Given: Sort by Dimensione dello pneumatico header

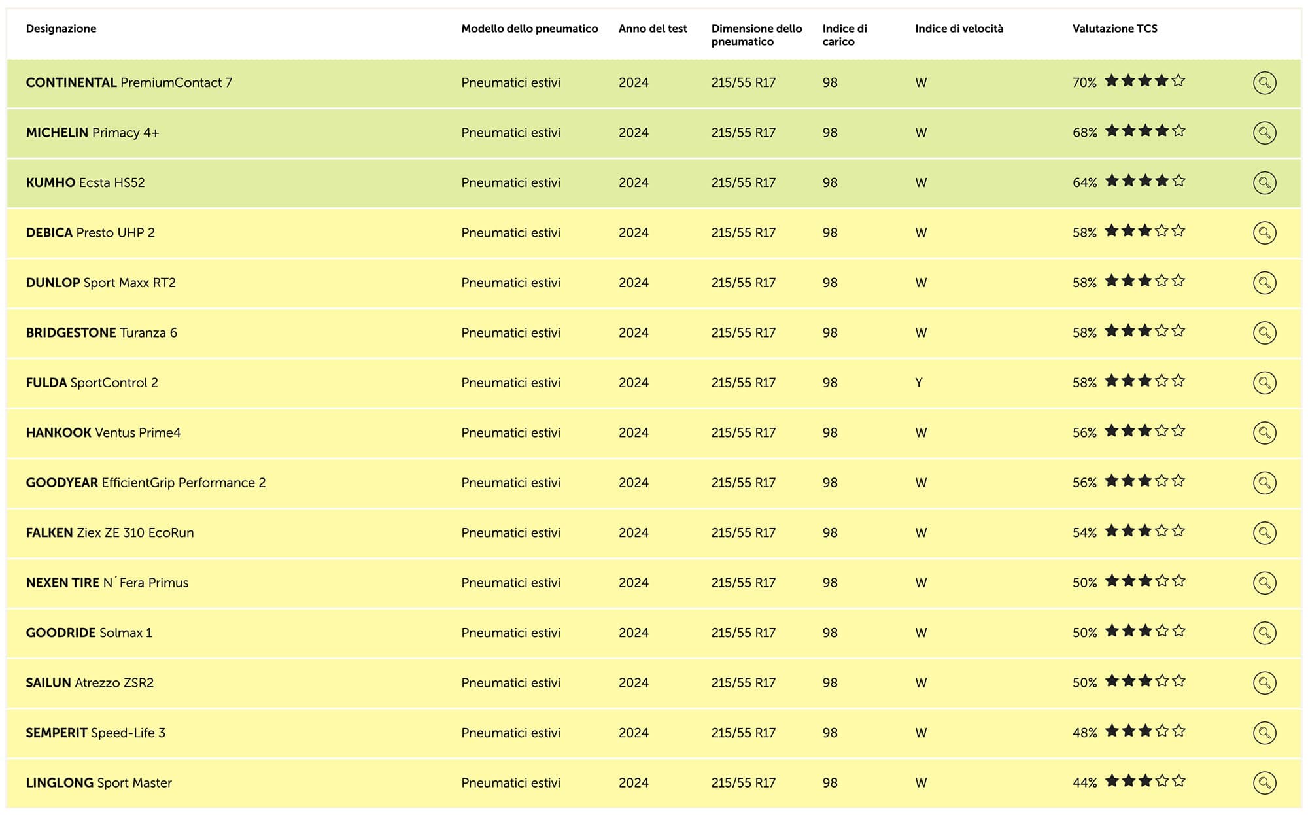Looking at the screenshot, I should [757, 35].
